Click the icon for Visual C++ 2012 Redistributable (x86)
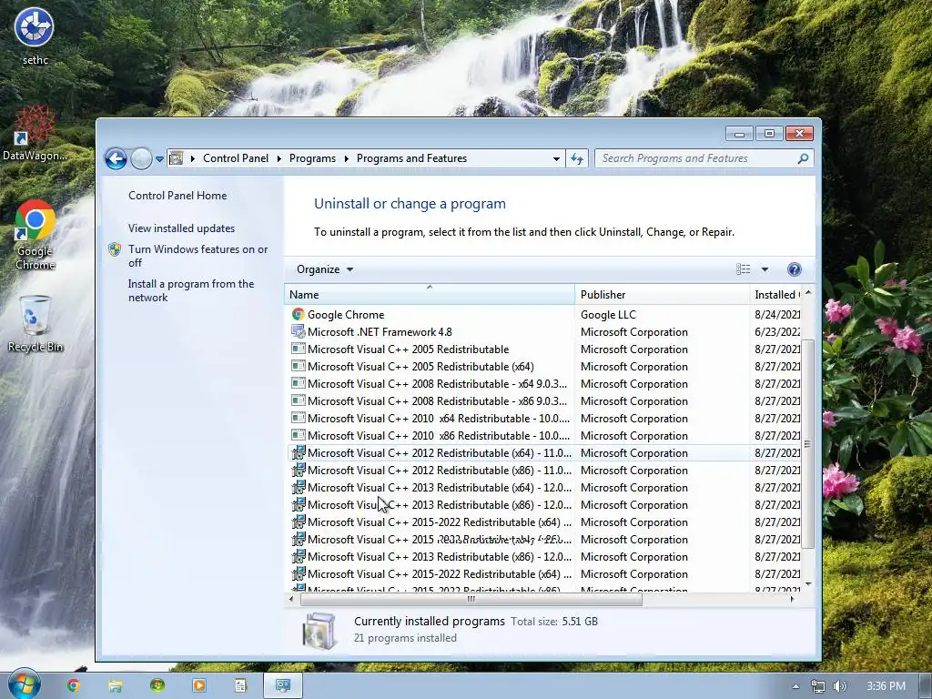This screenshot has height=699, width=932. [x=298, y=471]
